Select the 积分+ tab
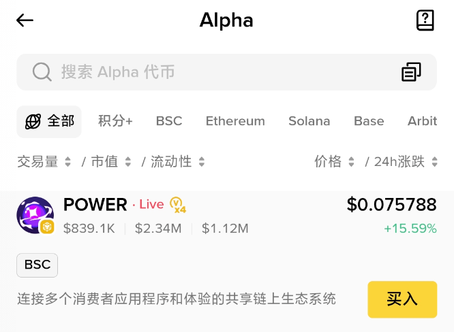The image size is (454, 332). [115, 121]
